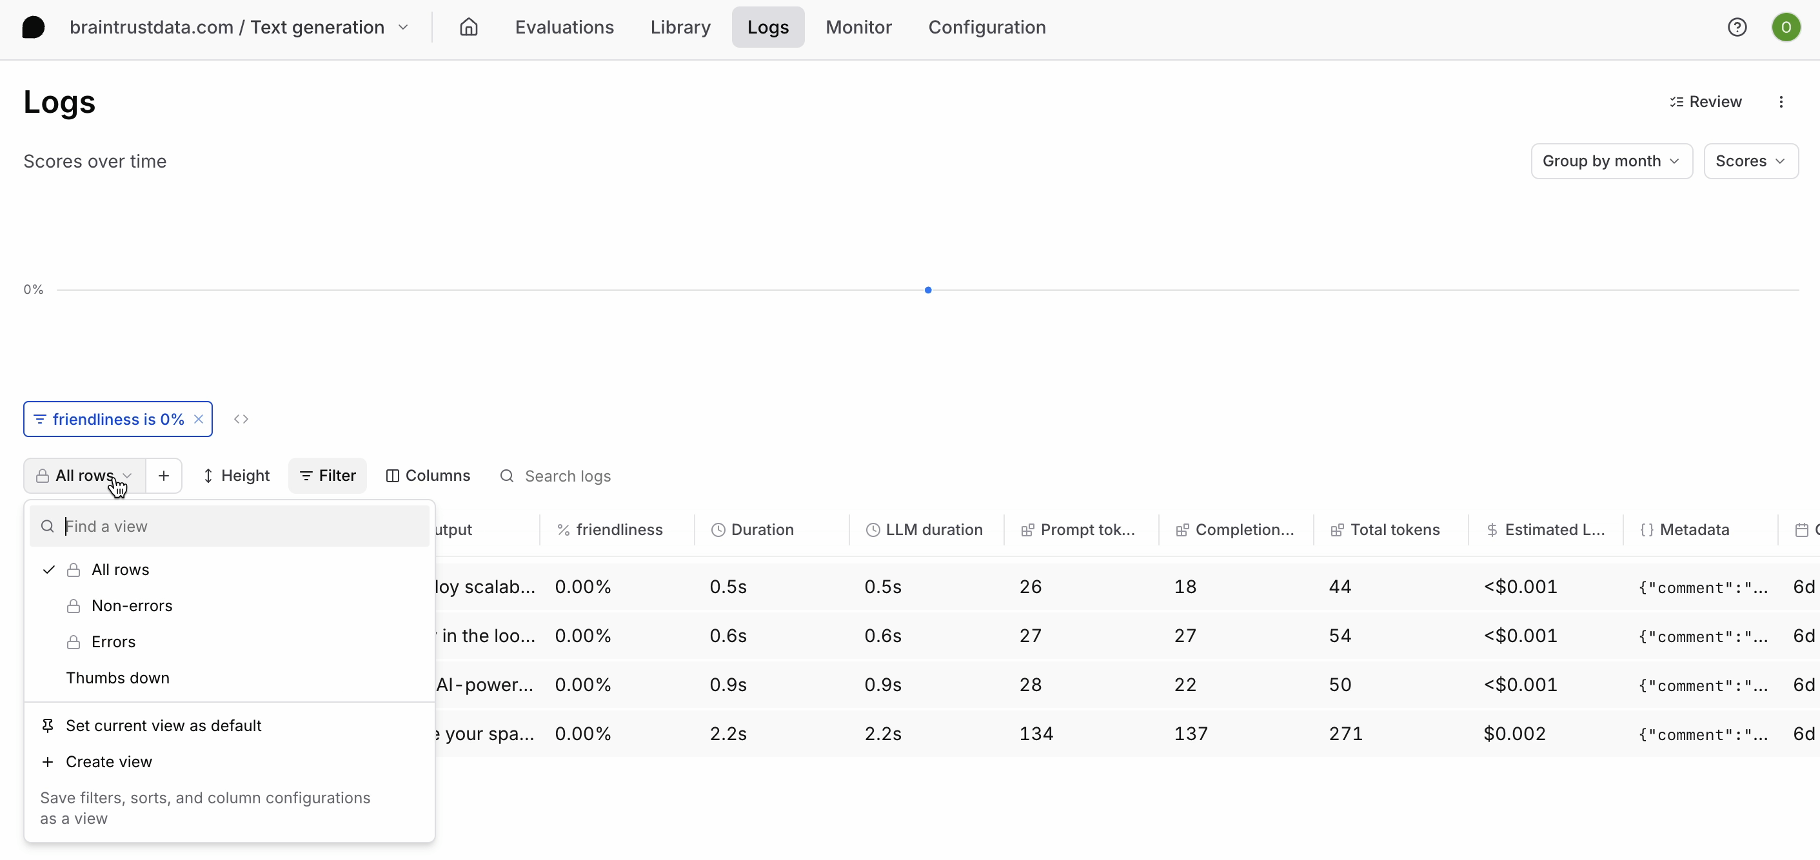Toggle the code query editor icon
The width and height of the screenshot is (1820, 860).
coord(241,418)
